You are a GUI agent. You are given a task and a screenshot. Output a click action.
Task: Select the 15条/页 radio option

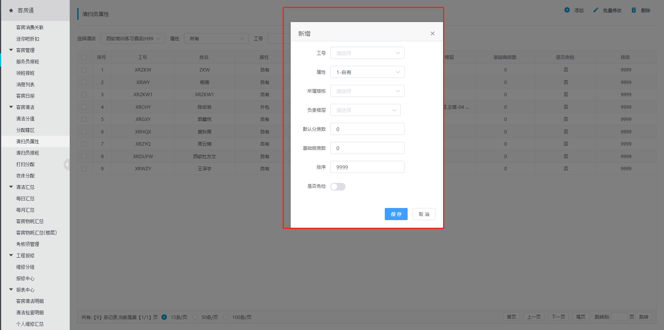click(164, 317)
